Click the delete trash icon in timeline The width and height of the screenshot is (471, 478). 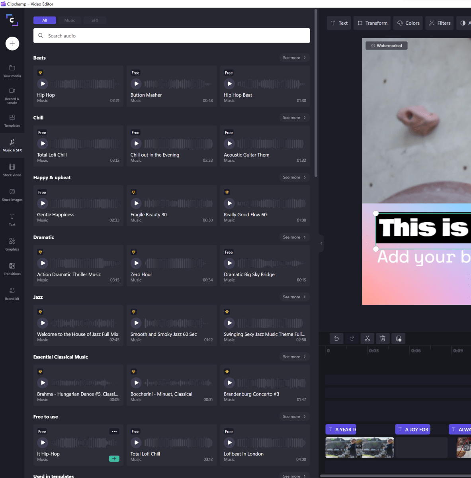point(383,339)
